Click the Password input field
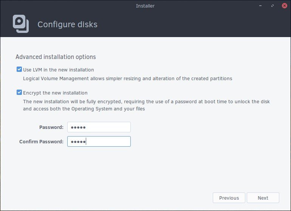This screenshot has height=211, width=291. point(99,127)
